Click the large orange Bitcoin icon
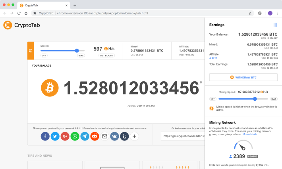Viewport: 282px width, 169px height. point(50,88)
